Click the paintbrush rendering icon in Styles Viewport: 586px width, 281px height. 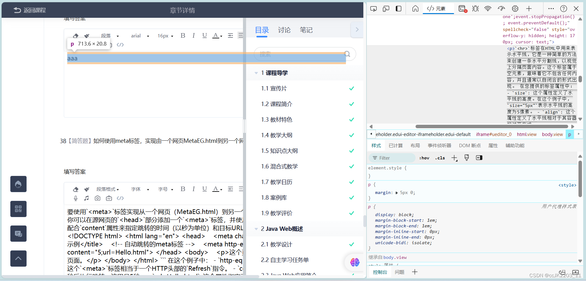coord(467,158)
